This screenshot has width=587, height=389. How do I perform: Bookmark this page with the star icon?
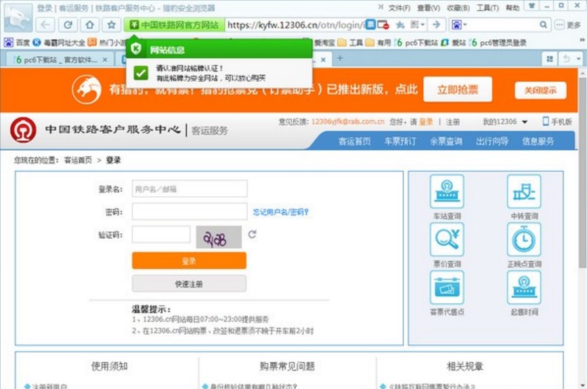[112, 25]
